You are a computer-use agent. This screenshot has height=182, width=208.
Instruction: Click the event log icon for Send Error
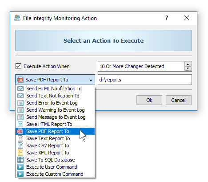[20, 103]
